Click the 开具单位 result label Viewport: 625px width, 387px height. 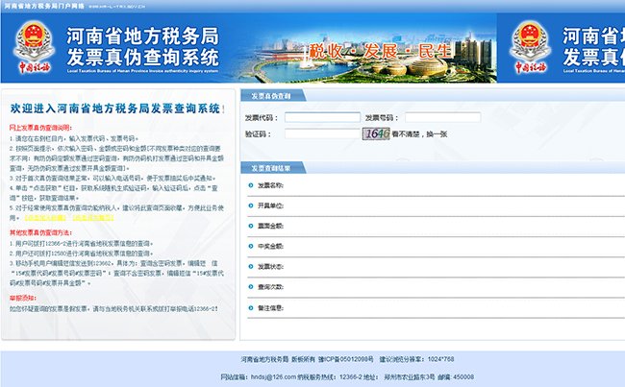270,206
